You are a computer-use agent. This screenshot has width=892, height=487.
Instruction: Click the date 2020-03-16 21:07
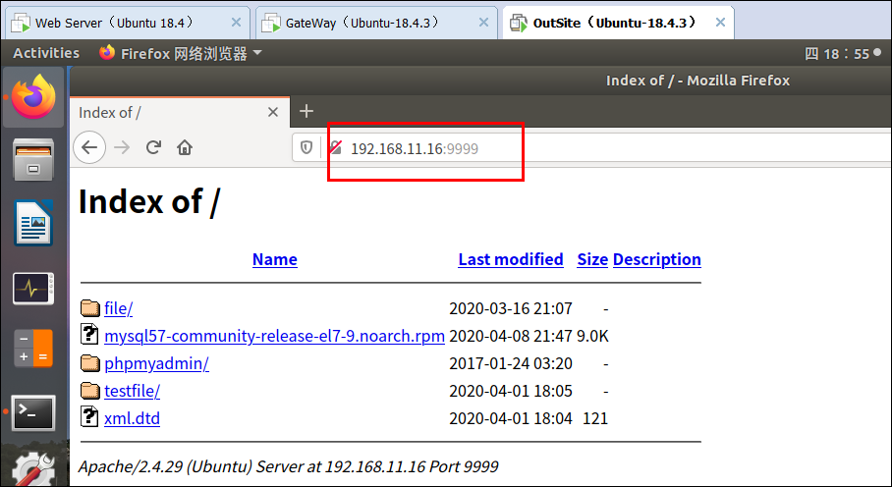click(511, 308)
